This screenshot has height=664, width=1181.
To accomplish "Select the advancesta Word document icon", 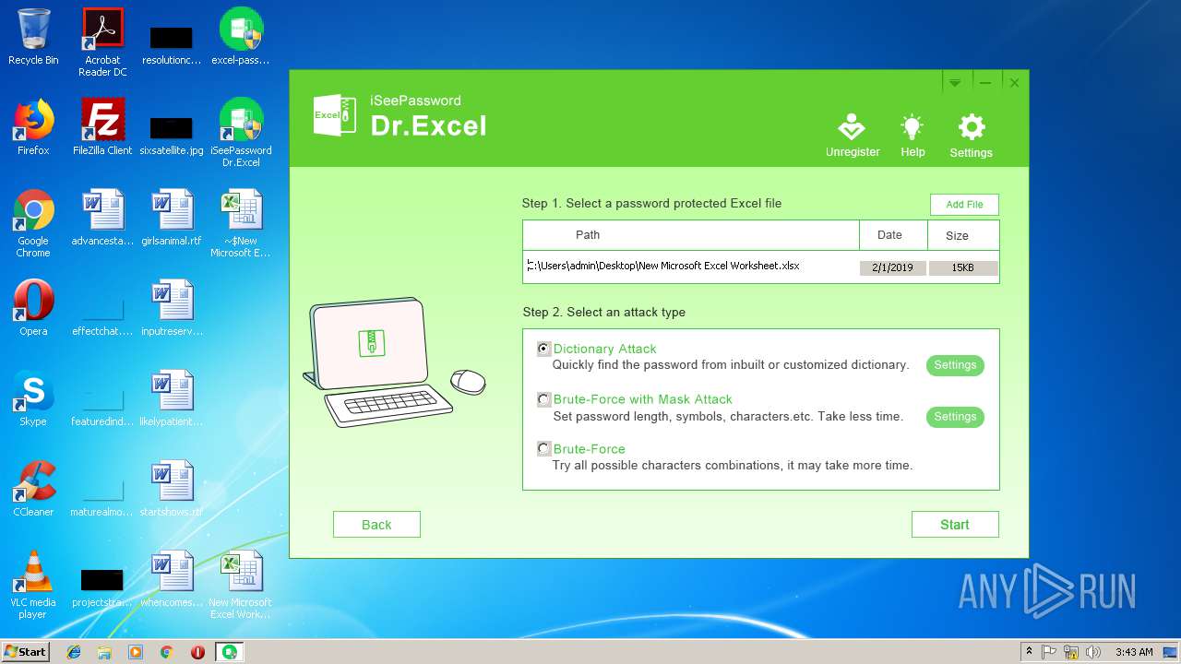I will pyautogui.click(x=102, y=218).
